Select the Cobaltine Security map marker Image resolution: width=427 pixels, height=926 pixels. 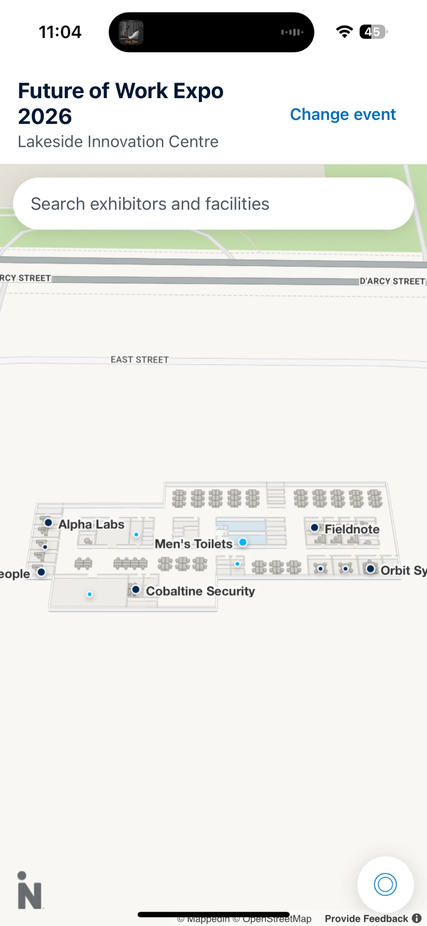pos(136,589)
